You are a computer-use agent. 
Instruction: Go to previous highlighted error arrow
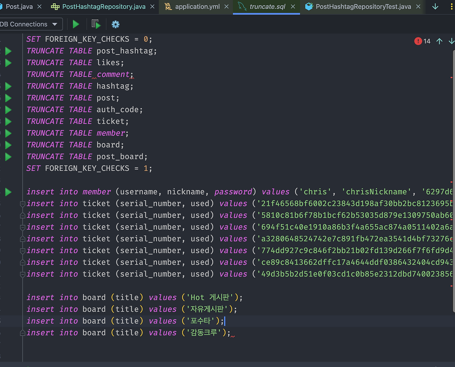(439, 41)
